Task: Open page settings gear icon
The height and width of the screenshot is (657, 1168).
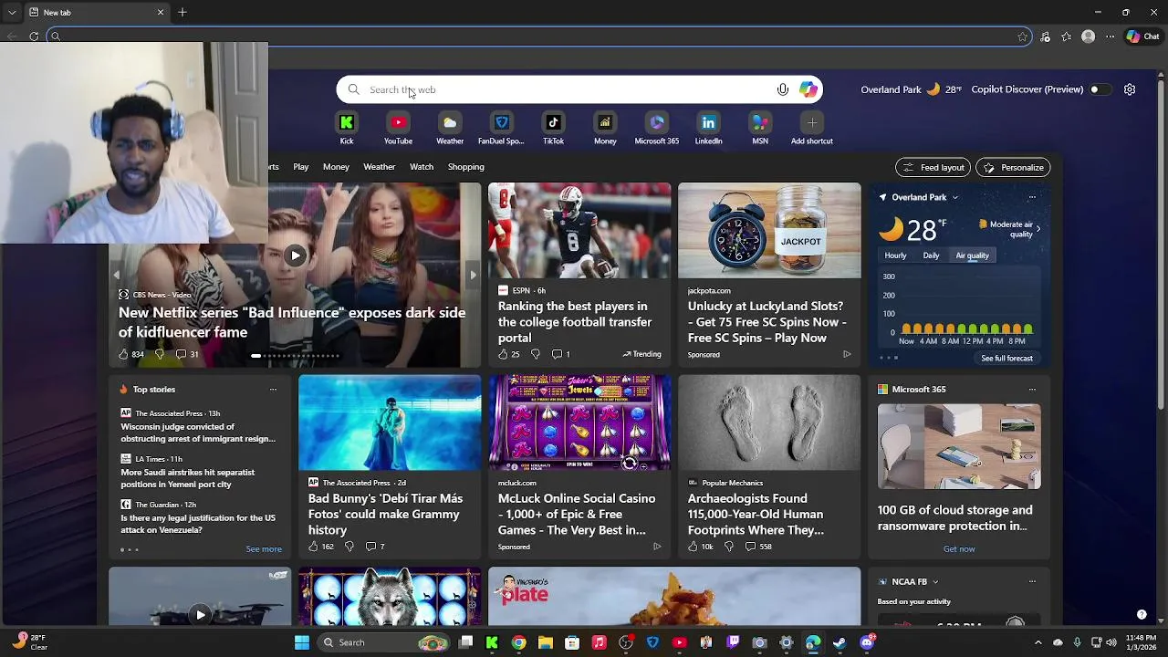Action: tap(1130, 89)
